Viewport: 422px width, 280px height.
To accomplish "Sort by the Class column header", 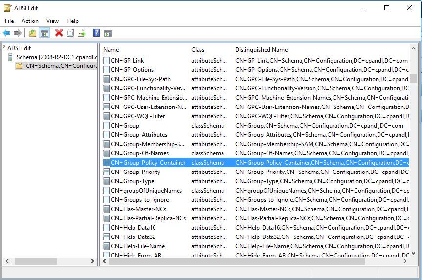I will [210, 50].
